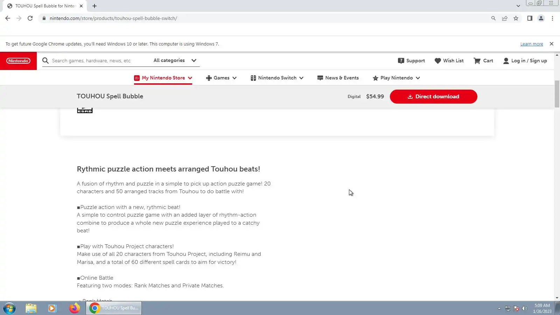Click the Direct download button
Screen dimensions: 560x315
[x=434, y=97]
